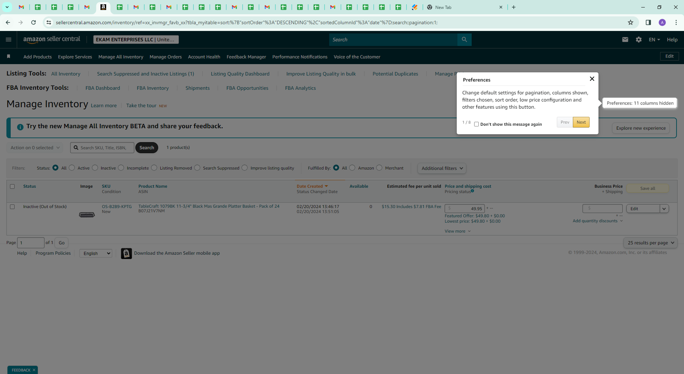Open Feedback Manager menu item
This screenshot has height=374, width=684.
point(246,57)
